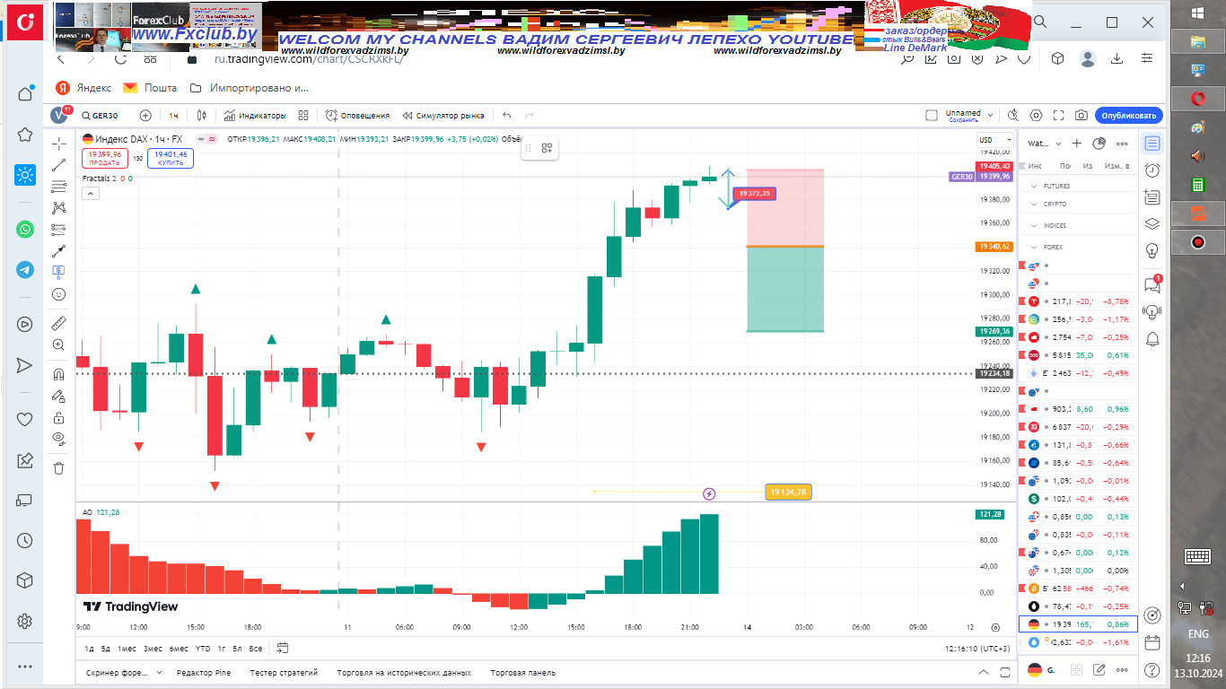The image size is (1226, 689).
Task: Open the alerts clock panel
Action: [x=1152, y=170]
